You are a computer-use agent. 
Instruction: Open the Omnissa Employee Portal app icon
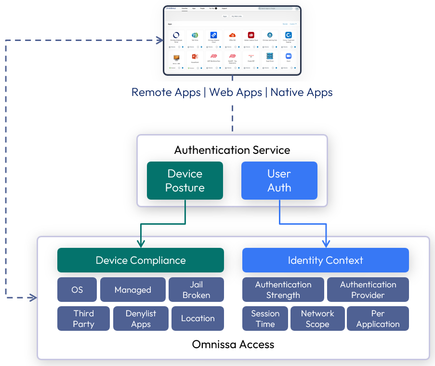coord(176,35)
